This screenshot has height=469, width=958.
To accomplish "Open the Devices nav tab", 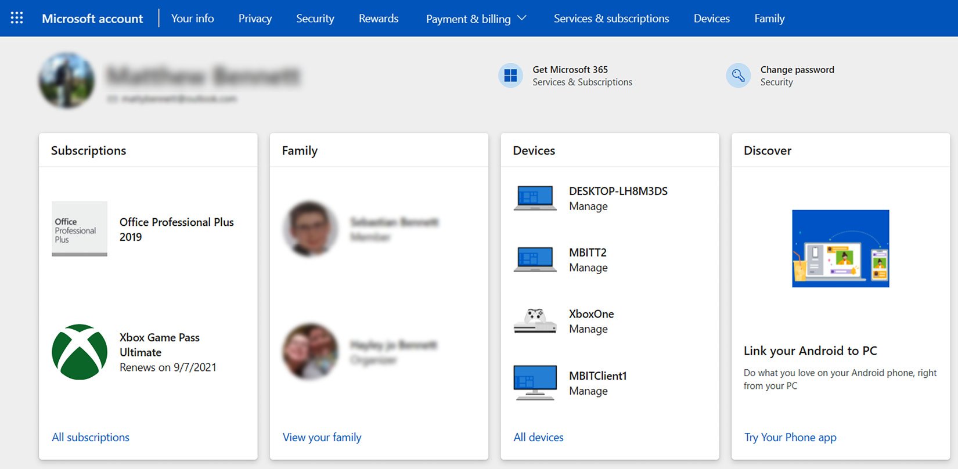I will point(712,18).
